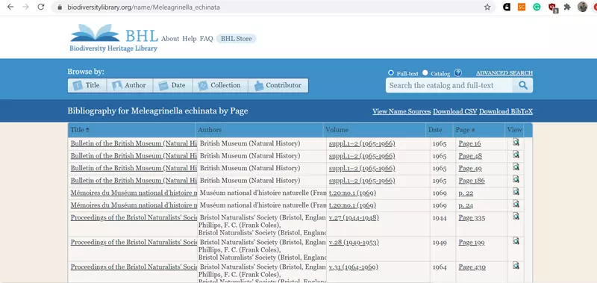Click the Grammarly extension icon
The height and width of the screenshot is (283, 597).
point(537,7)
